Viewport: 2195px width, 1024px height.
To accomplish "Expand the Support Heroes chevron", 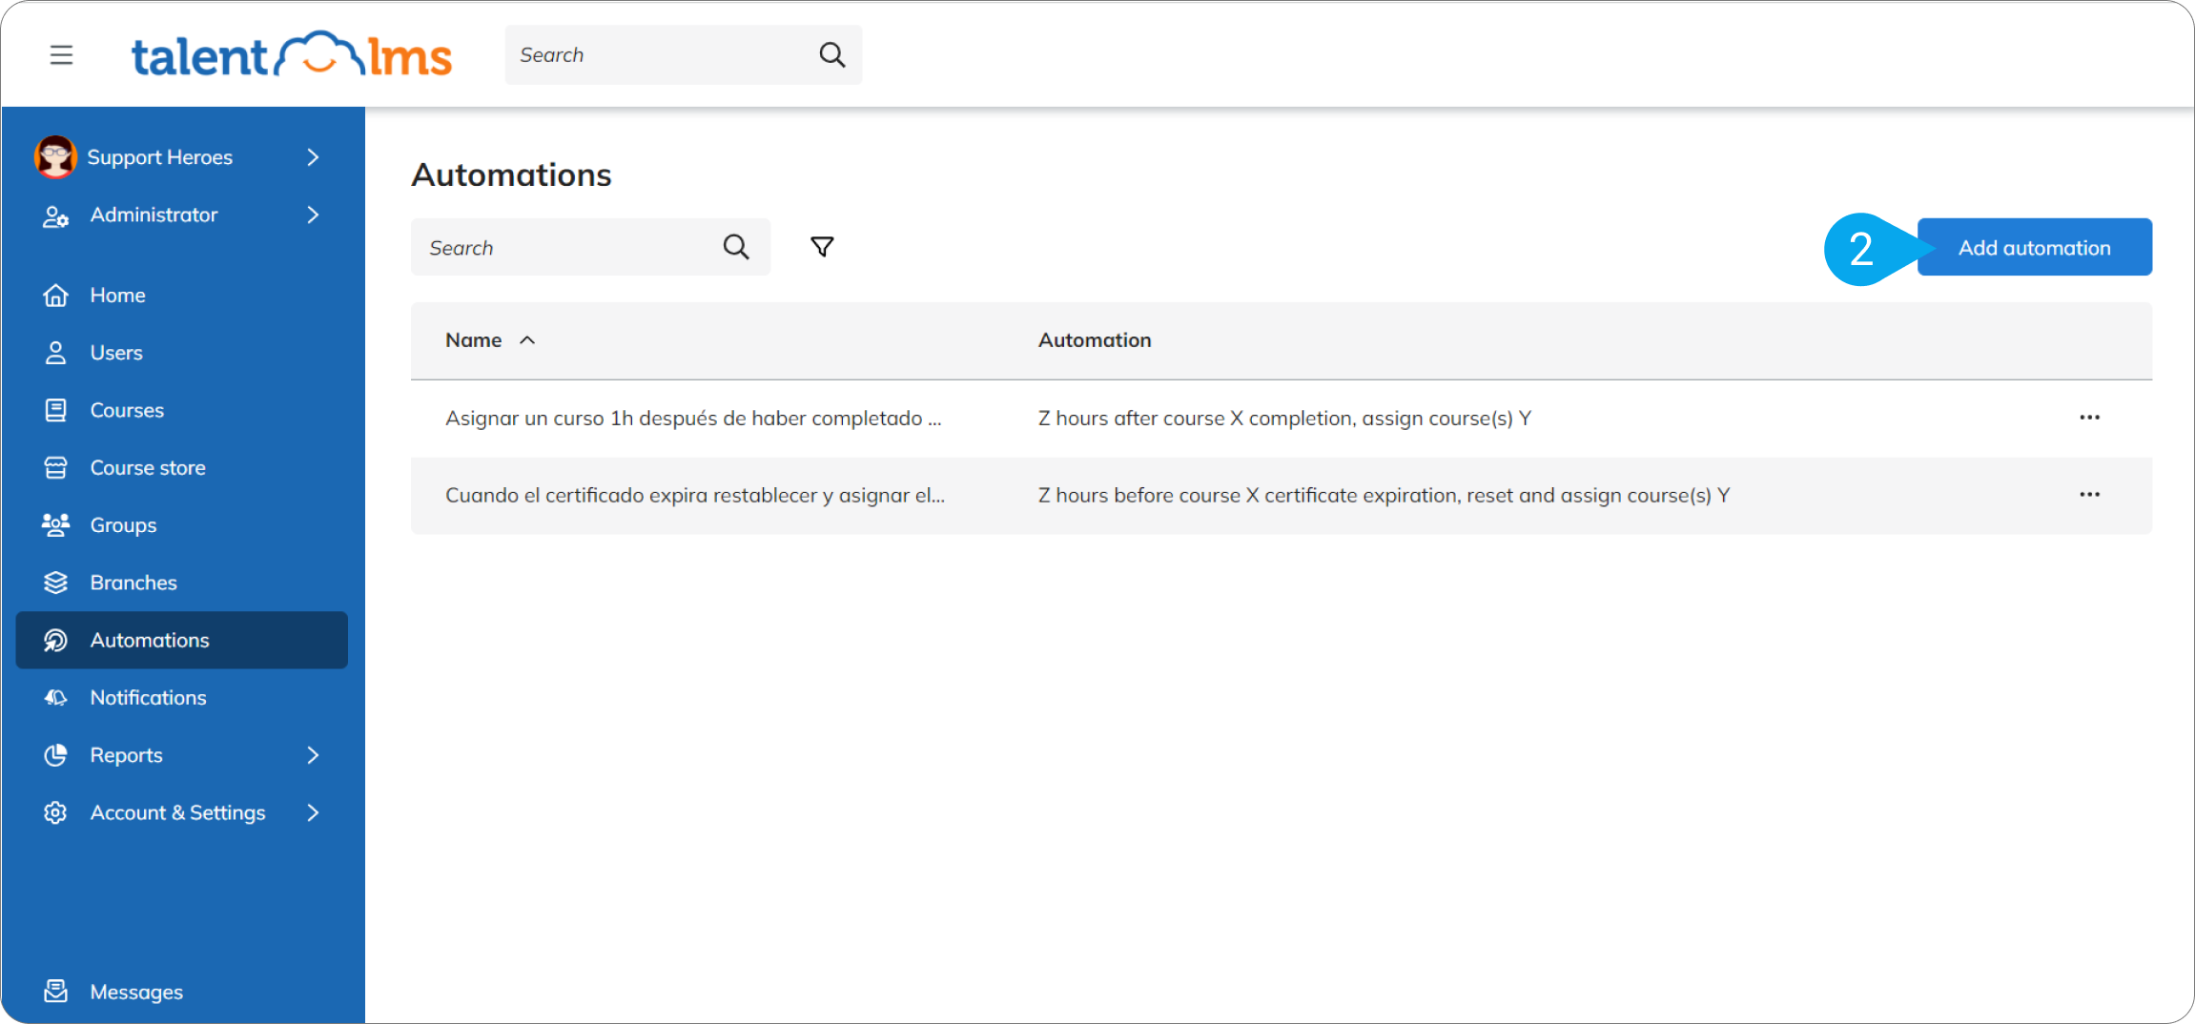I will pos(313,157).
